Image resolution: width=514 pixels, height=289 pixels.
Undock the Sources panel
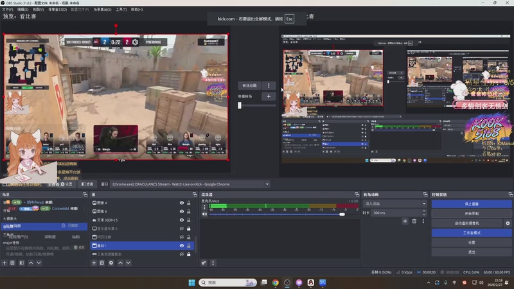click(195, 195)
